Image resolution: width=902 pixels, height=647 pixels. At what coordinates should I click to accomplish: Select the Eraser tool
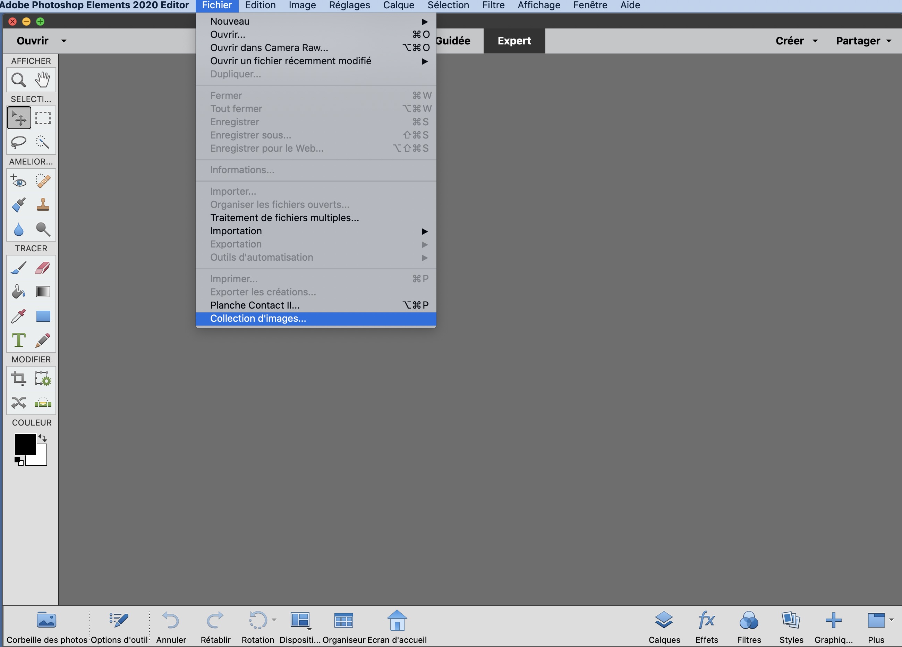pyautogui.click(x=42, y=268)
